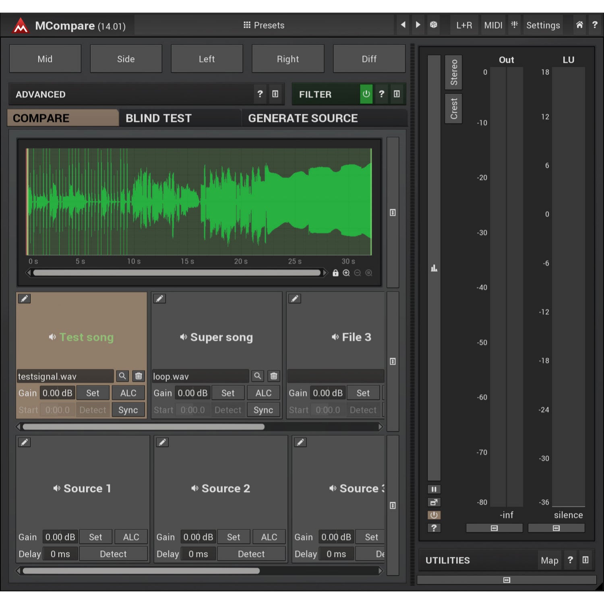Open MIDI settings
The image size is (604, 604).
[493, 25]
